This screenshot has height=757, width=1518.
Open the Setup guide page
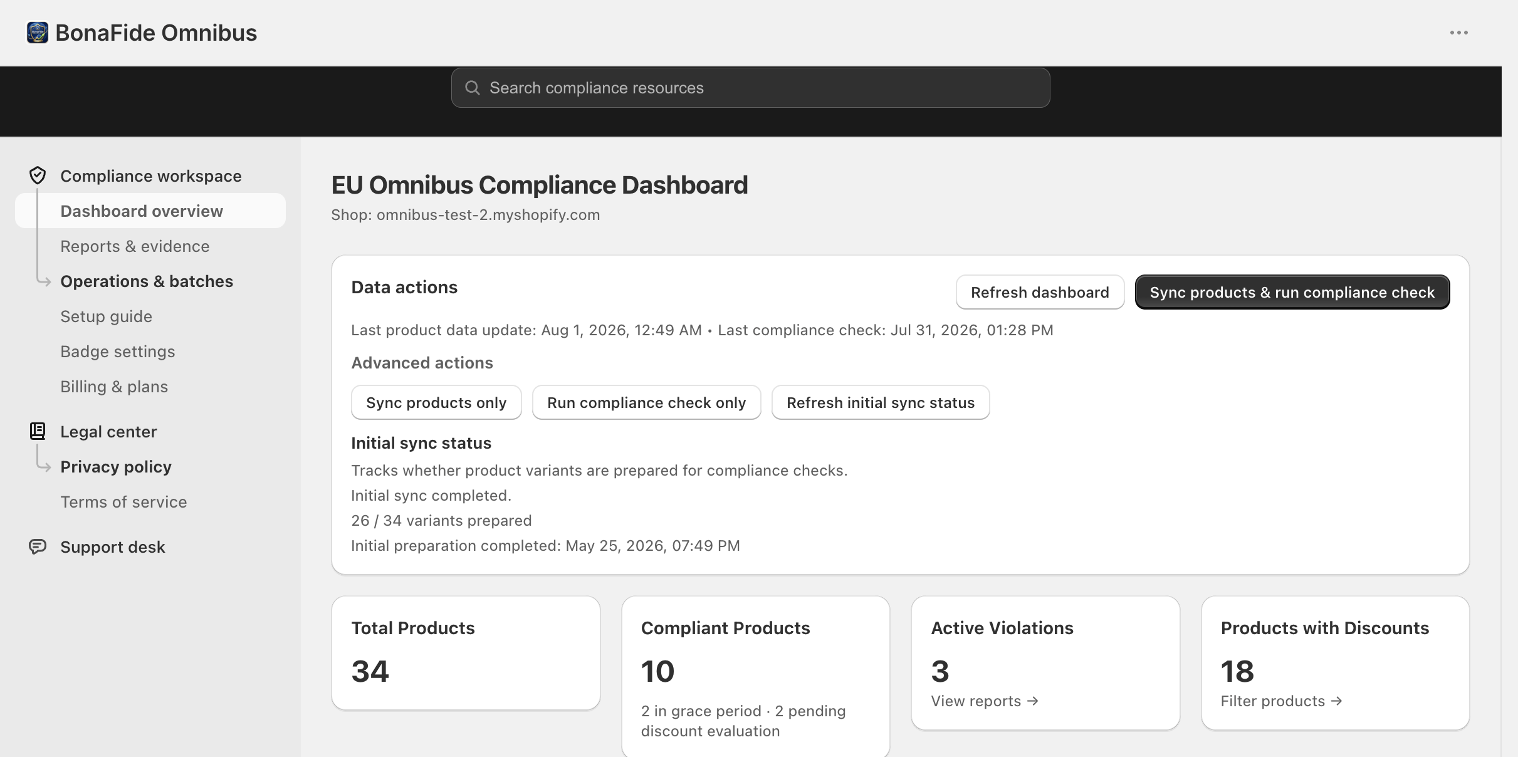point(106,316)
